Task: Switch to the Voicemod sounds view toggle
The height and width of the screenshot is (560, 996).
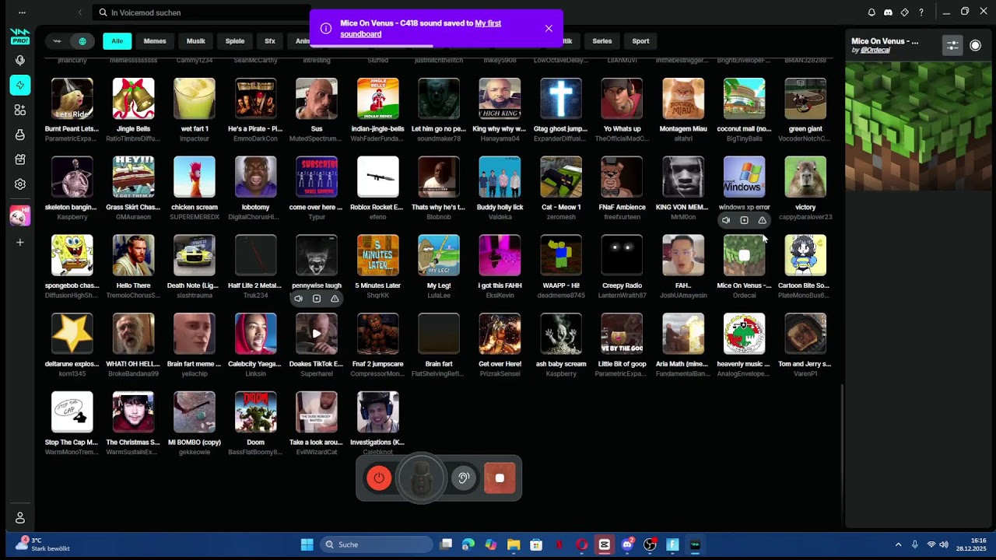Action: (57, 41)
